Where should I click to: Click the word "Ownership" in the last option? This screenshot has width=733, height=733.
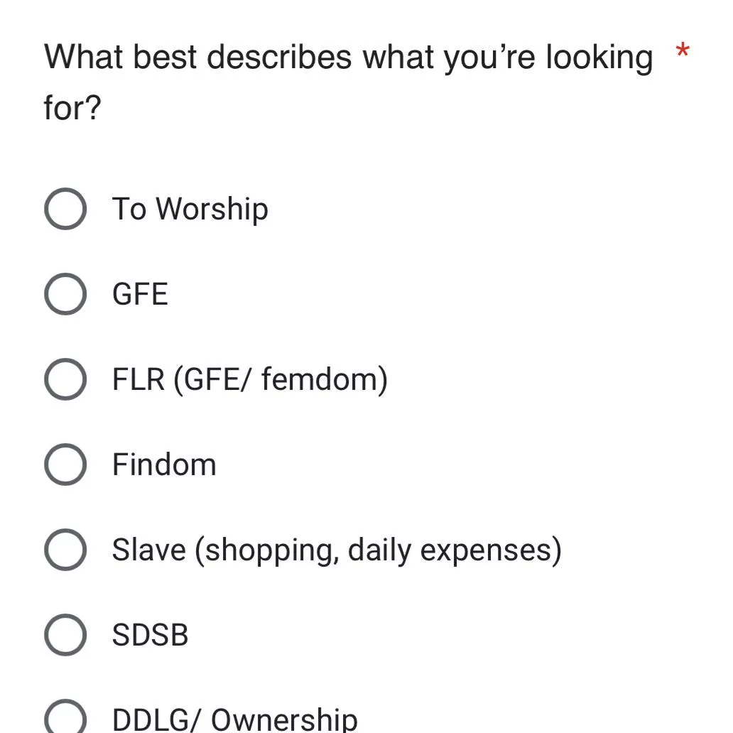pos(284,719)
